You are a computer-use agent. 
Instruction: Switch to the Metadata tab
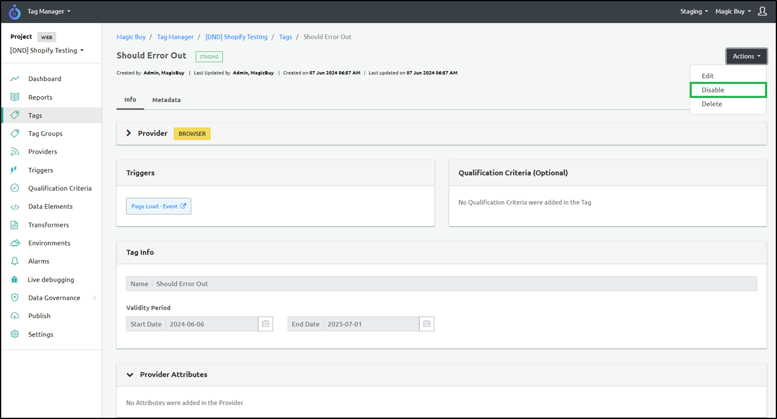[166, 100]
